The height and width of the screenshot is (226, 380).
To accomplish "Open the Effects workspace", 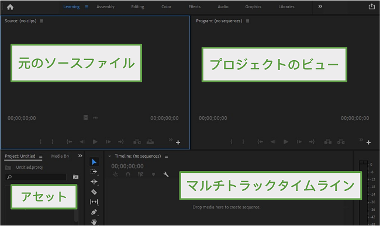I will [195, 7].
